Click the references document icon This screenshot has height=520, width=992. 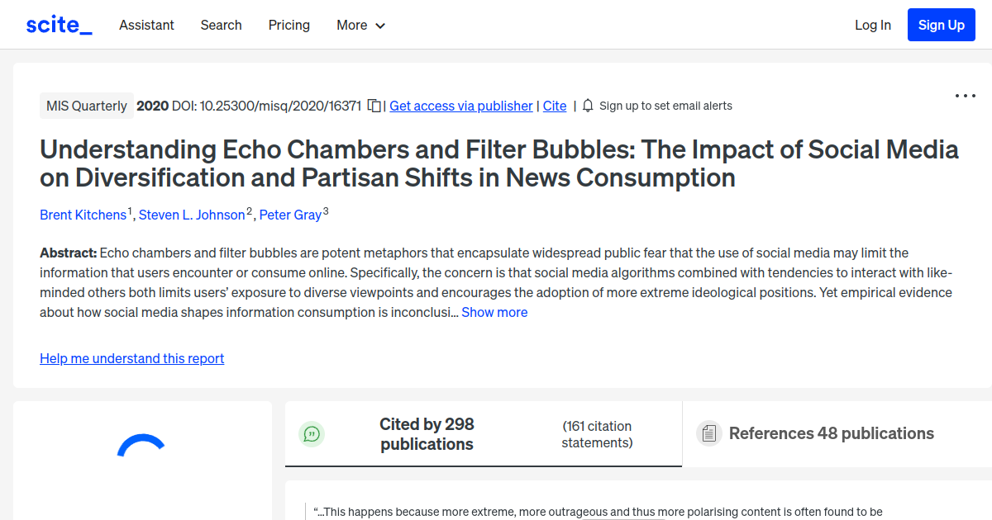[708, 433]
